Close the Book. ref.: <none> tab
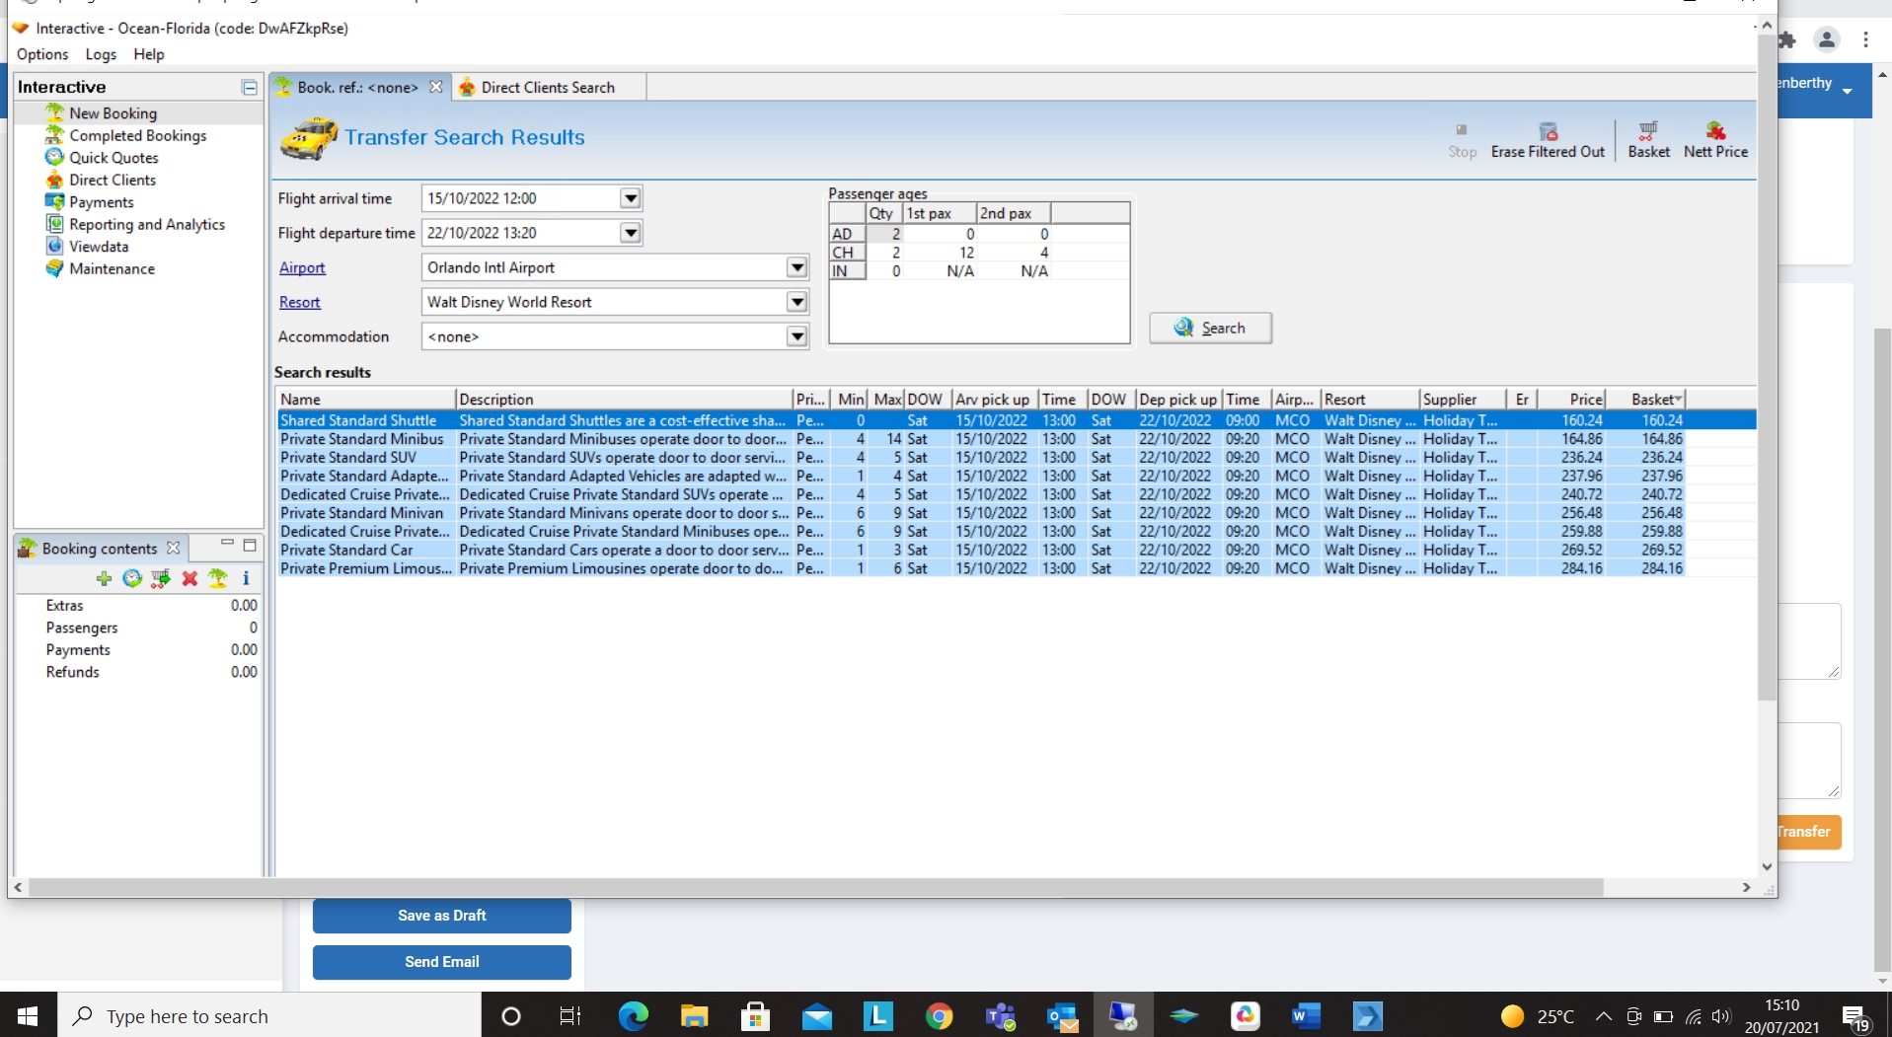1892x1037 pixels. point(435,87)
